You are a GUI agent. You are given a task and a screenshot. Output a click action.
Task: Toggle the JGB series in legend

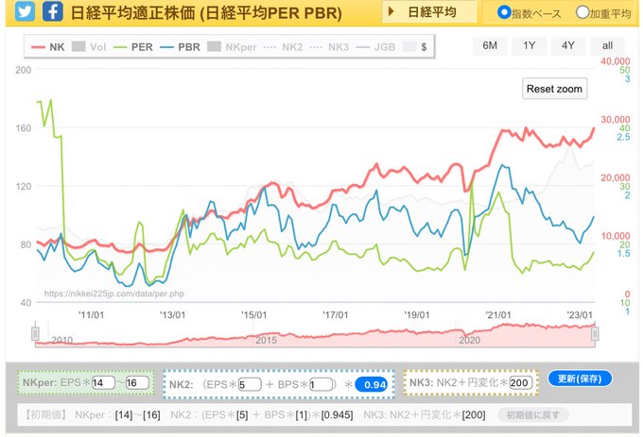coord(375,47)
